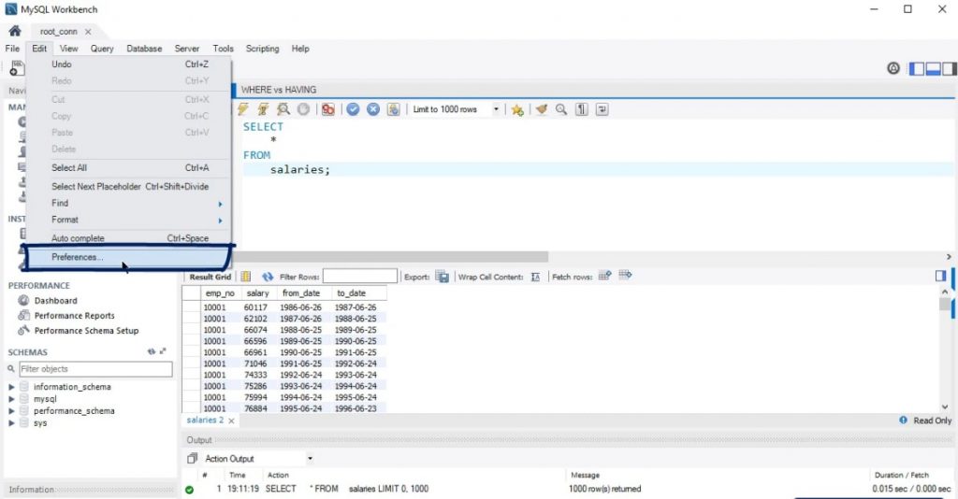Open the Dashboard under Performance
Image resolution: width=958 pixels, height=499 pixels.
[55, 301]
